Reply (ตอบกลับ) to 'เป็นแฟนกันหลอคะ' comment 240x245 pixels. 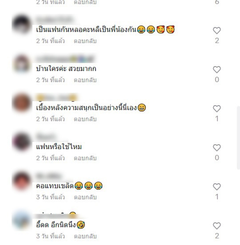[x=85, y=41]
